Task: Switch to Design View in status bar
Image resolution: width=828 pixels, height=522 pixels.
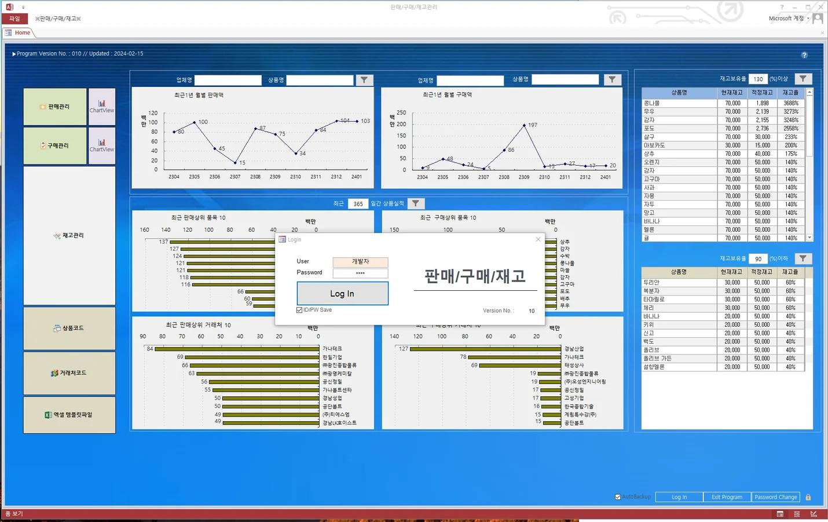Action: [814, 514]
